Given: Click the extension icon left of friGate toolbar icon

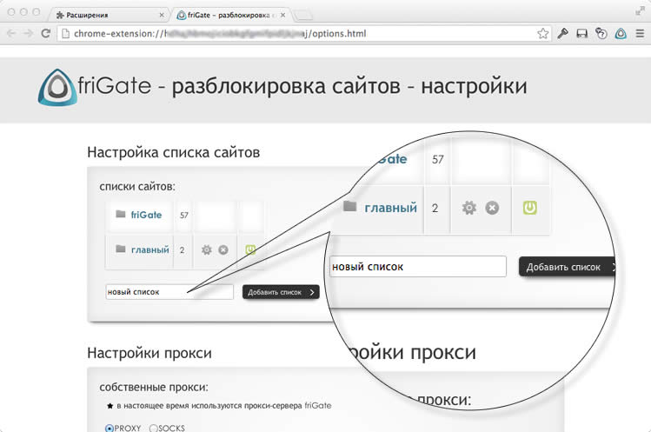Looking at the screenshot, I should pos(601,33).
